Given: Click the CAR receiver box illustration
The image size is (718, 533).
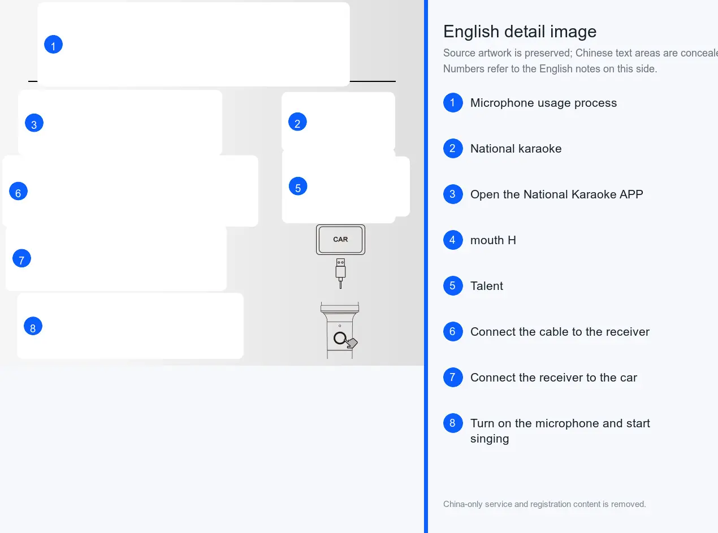Looking at the screenshot, I should click(340, 240).
